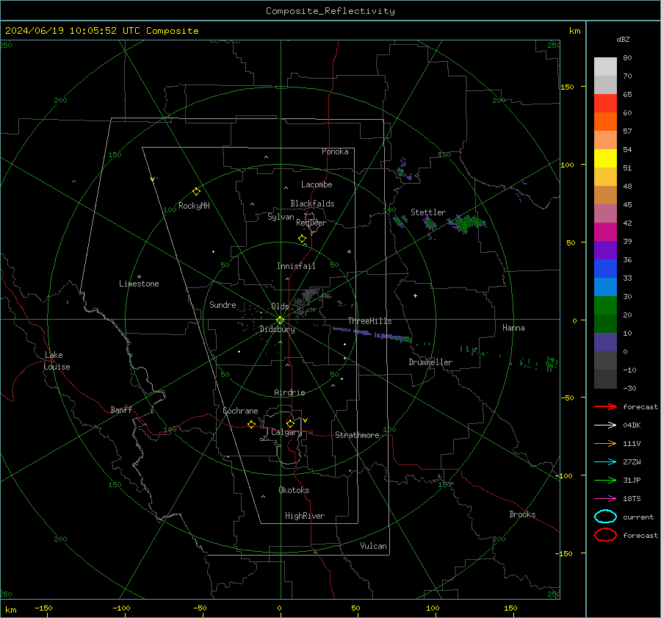Click the Okotoks label
The image size is (661, 618).
point(294,490)
